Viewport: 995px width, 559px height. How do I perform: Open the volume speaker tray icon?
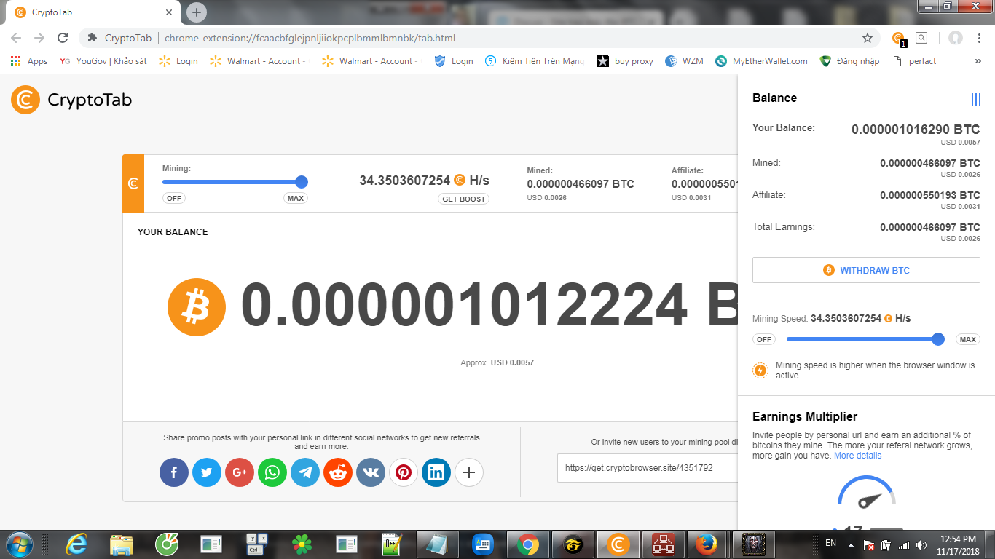tap(921, 544)
